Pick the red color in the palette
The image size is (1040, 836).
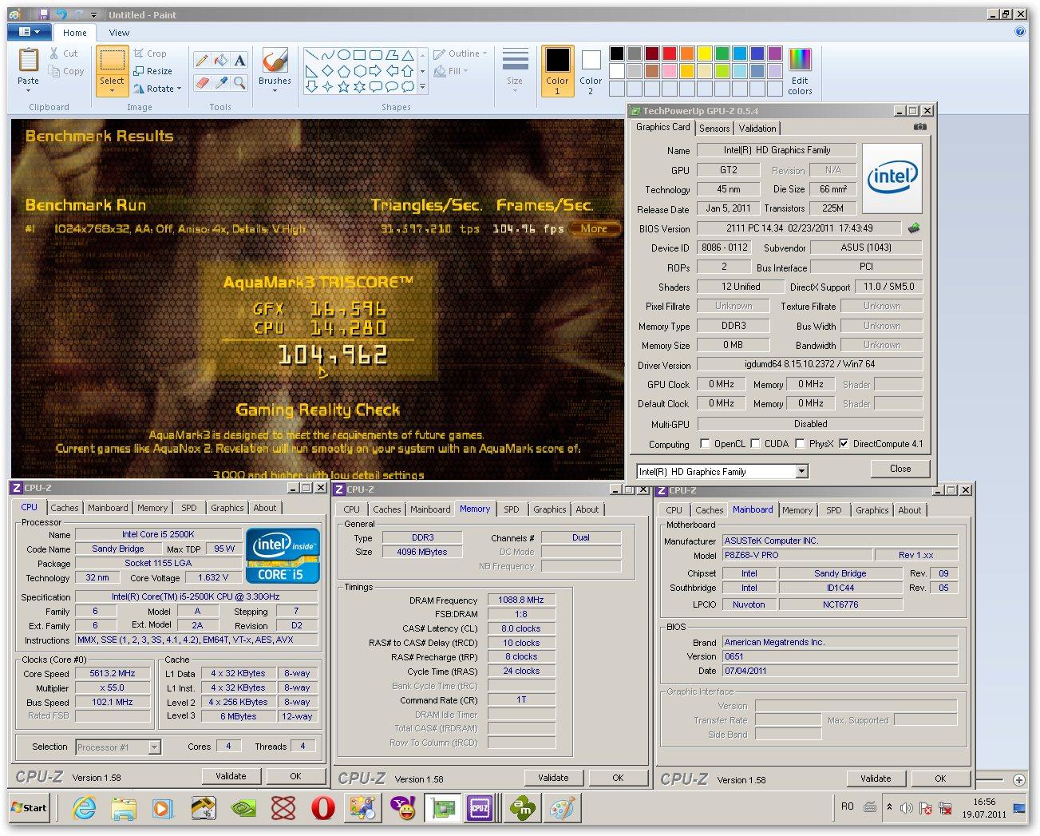(670, 53)
